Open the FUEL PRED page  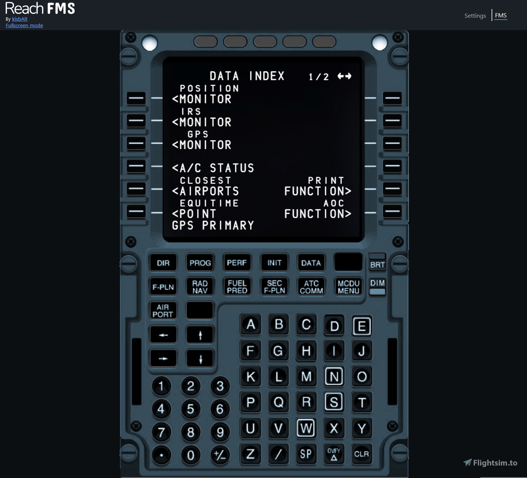[237, 286]
